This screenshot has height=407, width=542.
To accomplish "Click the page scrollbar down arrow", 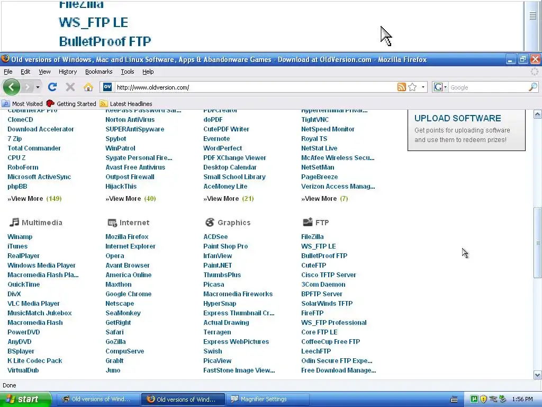I will 538,375.
